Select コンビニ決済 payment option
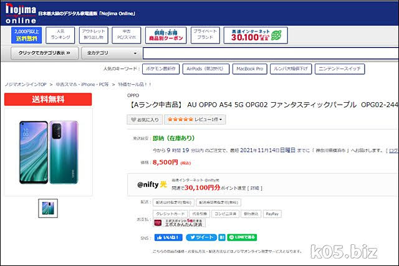The height and width of the screenshot is (266, 399). pos(225,214)
